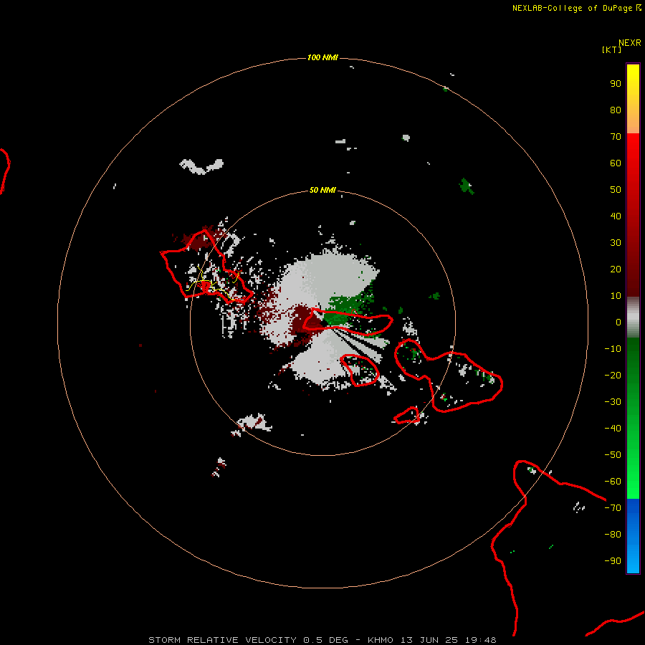
Task: Select the positive 50 scale value
Action: (616, 190)
